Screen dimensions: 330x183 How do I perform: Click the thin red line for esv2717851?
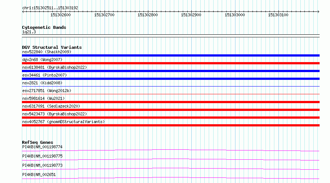coord(171,94)
